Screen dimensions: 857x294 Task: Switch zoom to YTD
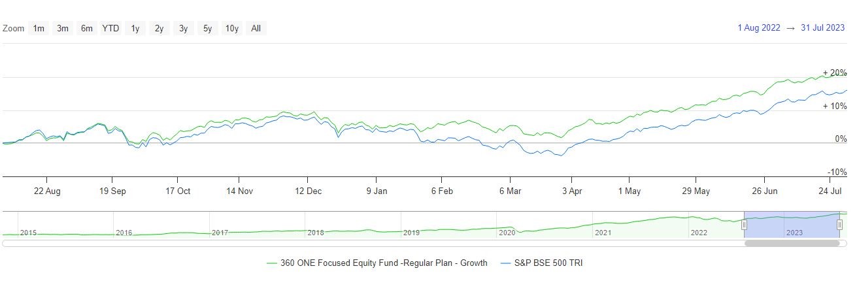coord(110,28)
